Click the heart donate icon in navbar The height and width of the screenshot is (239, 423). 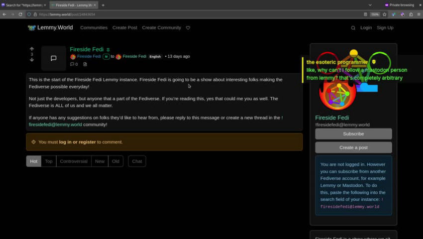coord(188,28)
